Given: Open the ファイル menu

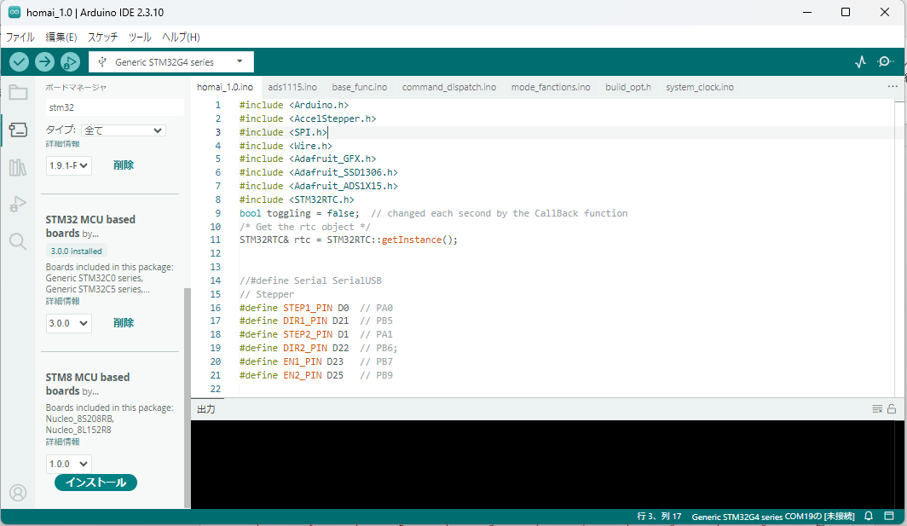Looking at the screenshot, I should [x=20, y=37].
